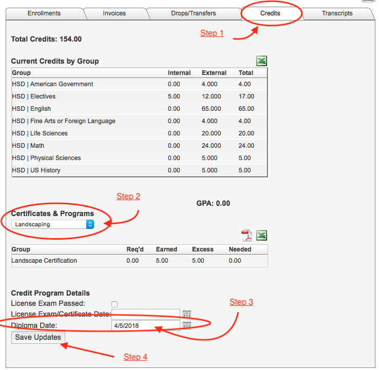Click the Step 1 annotation label
The image size is (379, 370).
[x=212, y=33]
